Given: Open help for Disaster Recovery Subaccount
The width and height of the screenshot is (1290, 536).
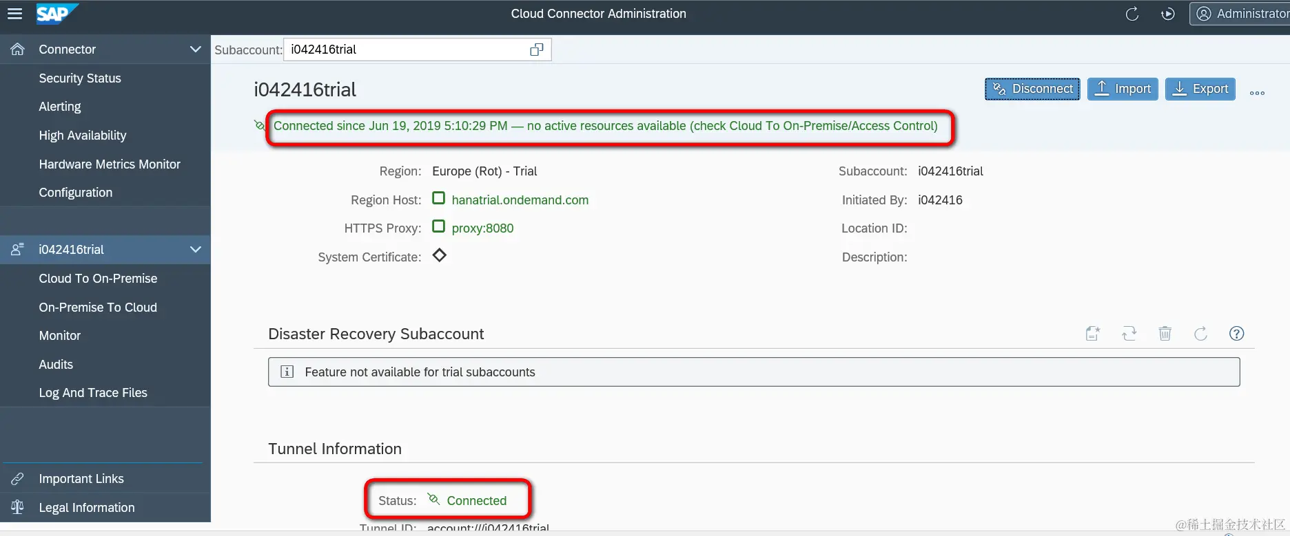Looking at the screenshot, I should tap(1237, 334).
